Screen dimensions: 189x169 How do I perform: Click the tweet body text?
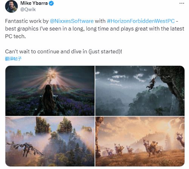(x=94, y=36)
